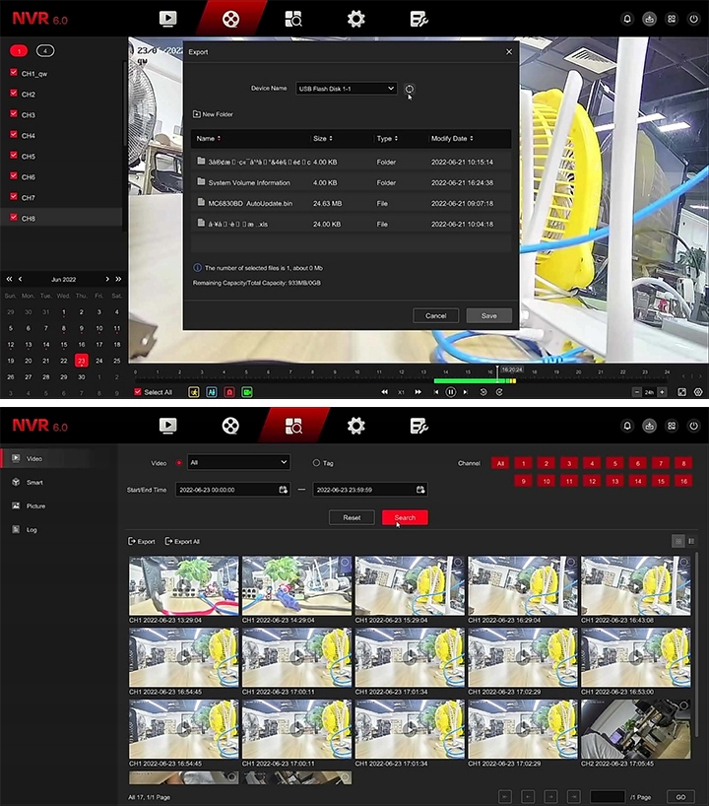Pause playback on the timeline bar

click(x=450, y=392)
